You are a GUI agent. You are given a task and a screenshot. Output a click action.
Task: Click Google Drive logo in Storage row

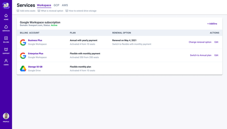23,69
